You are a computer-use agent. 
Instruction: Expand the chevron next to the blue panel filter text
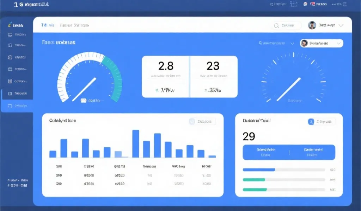[x=292, y=43]
